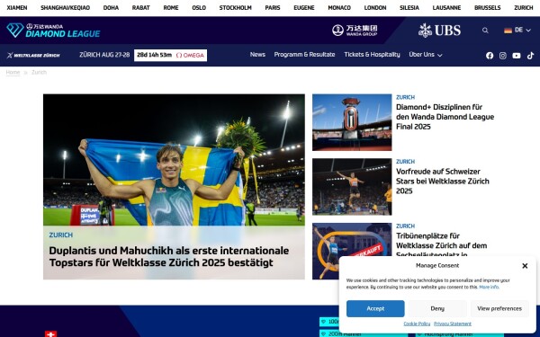Viewport: 540px width, 337px height.
Task: Open Diamond+ Disziplinen article title
Action: (445, 117)
